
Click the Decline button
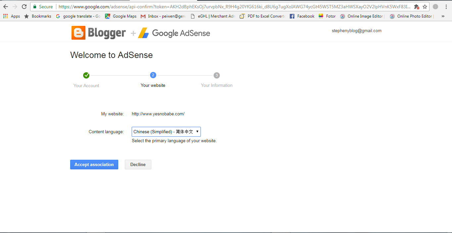pos(138,164)
